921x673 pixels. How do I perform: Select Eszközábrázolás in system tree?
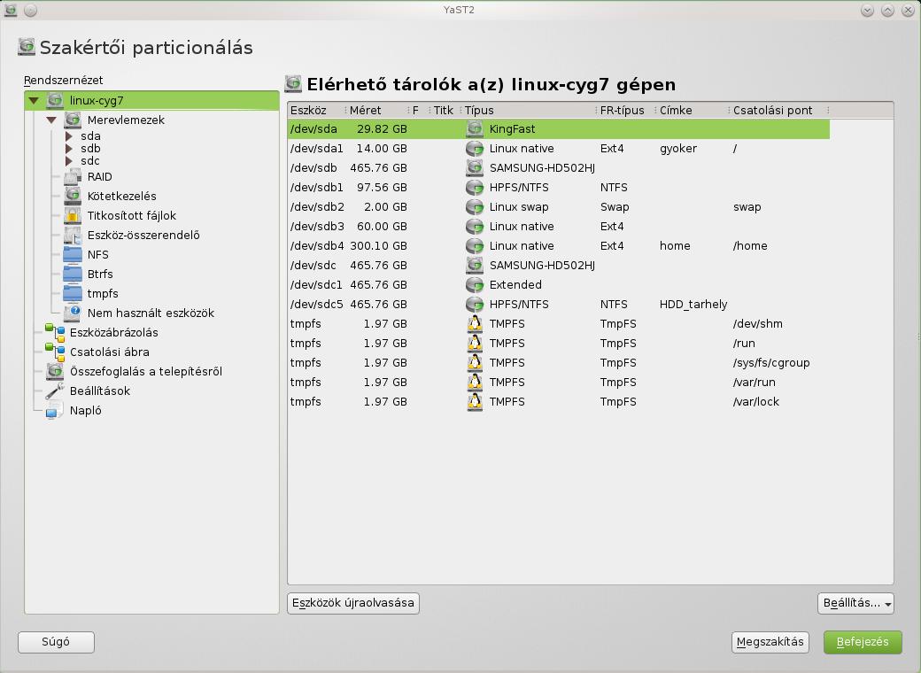[x=114, y=332]
